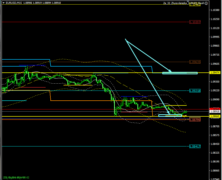Click the 1.10380 value on price scale
222x180 pixels.
click(x=215, y=10)
